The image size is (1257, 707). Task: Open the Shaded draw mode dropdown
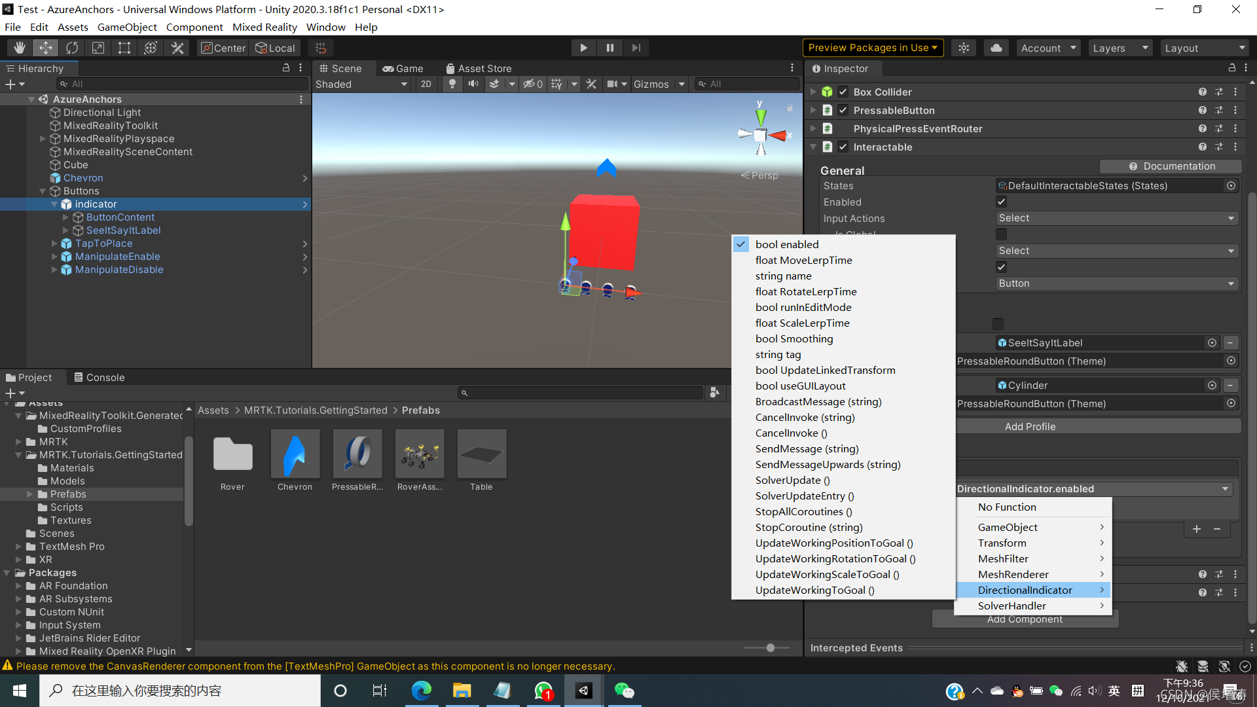(361, 84)
